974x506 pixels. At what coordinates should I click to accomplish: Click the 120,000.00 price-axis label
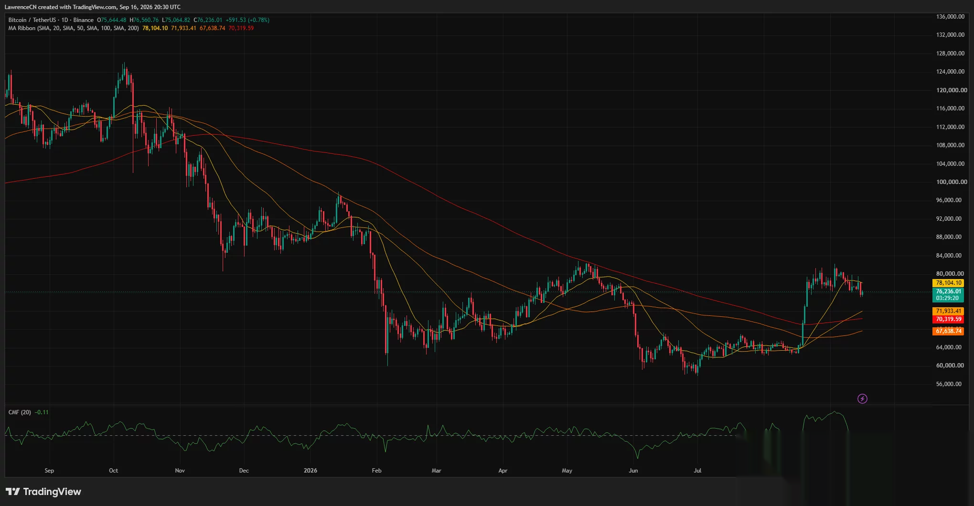pos(952,90)
